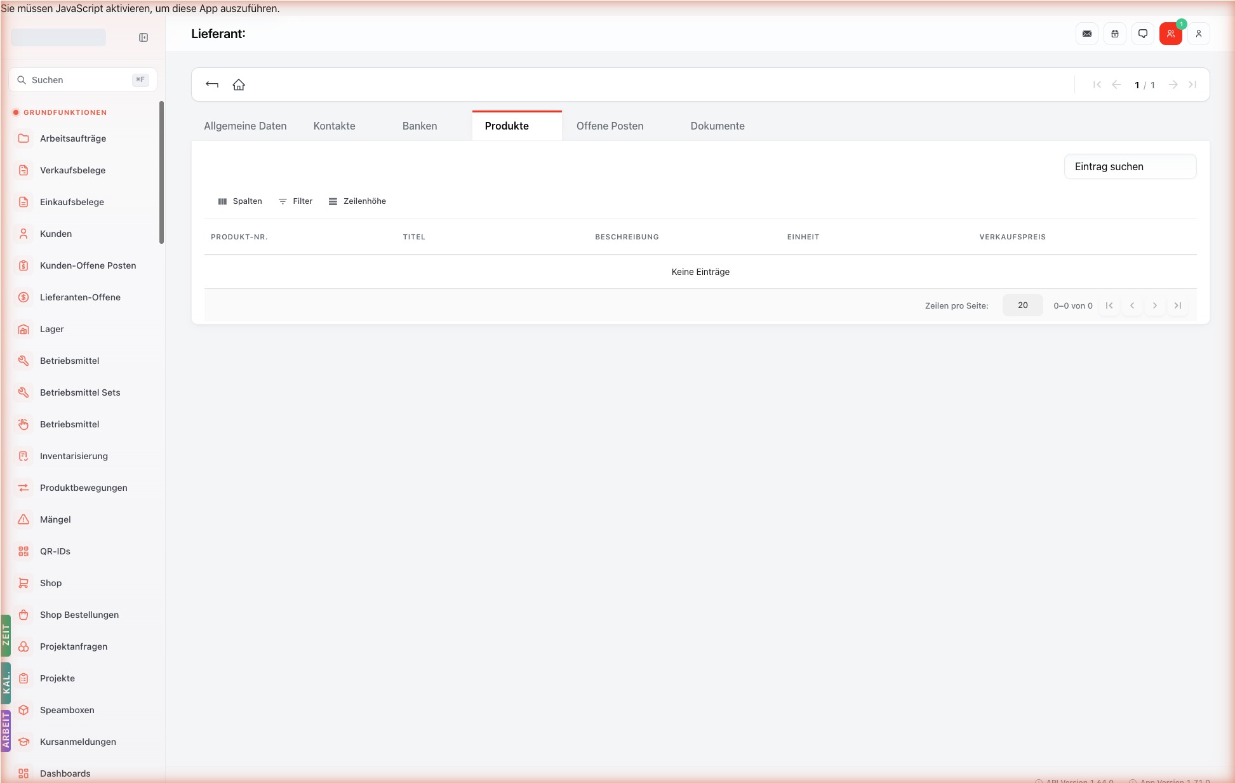Image resolution: width=1235 pixels, height=783 pixels.
Task: Open Kursanmeldungen in sidebar
Action: (x=83, y=742)
